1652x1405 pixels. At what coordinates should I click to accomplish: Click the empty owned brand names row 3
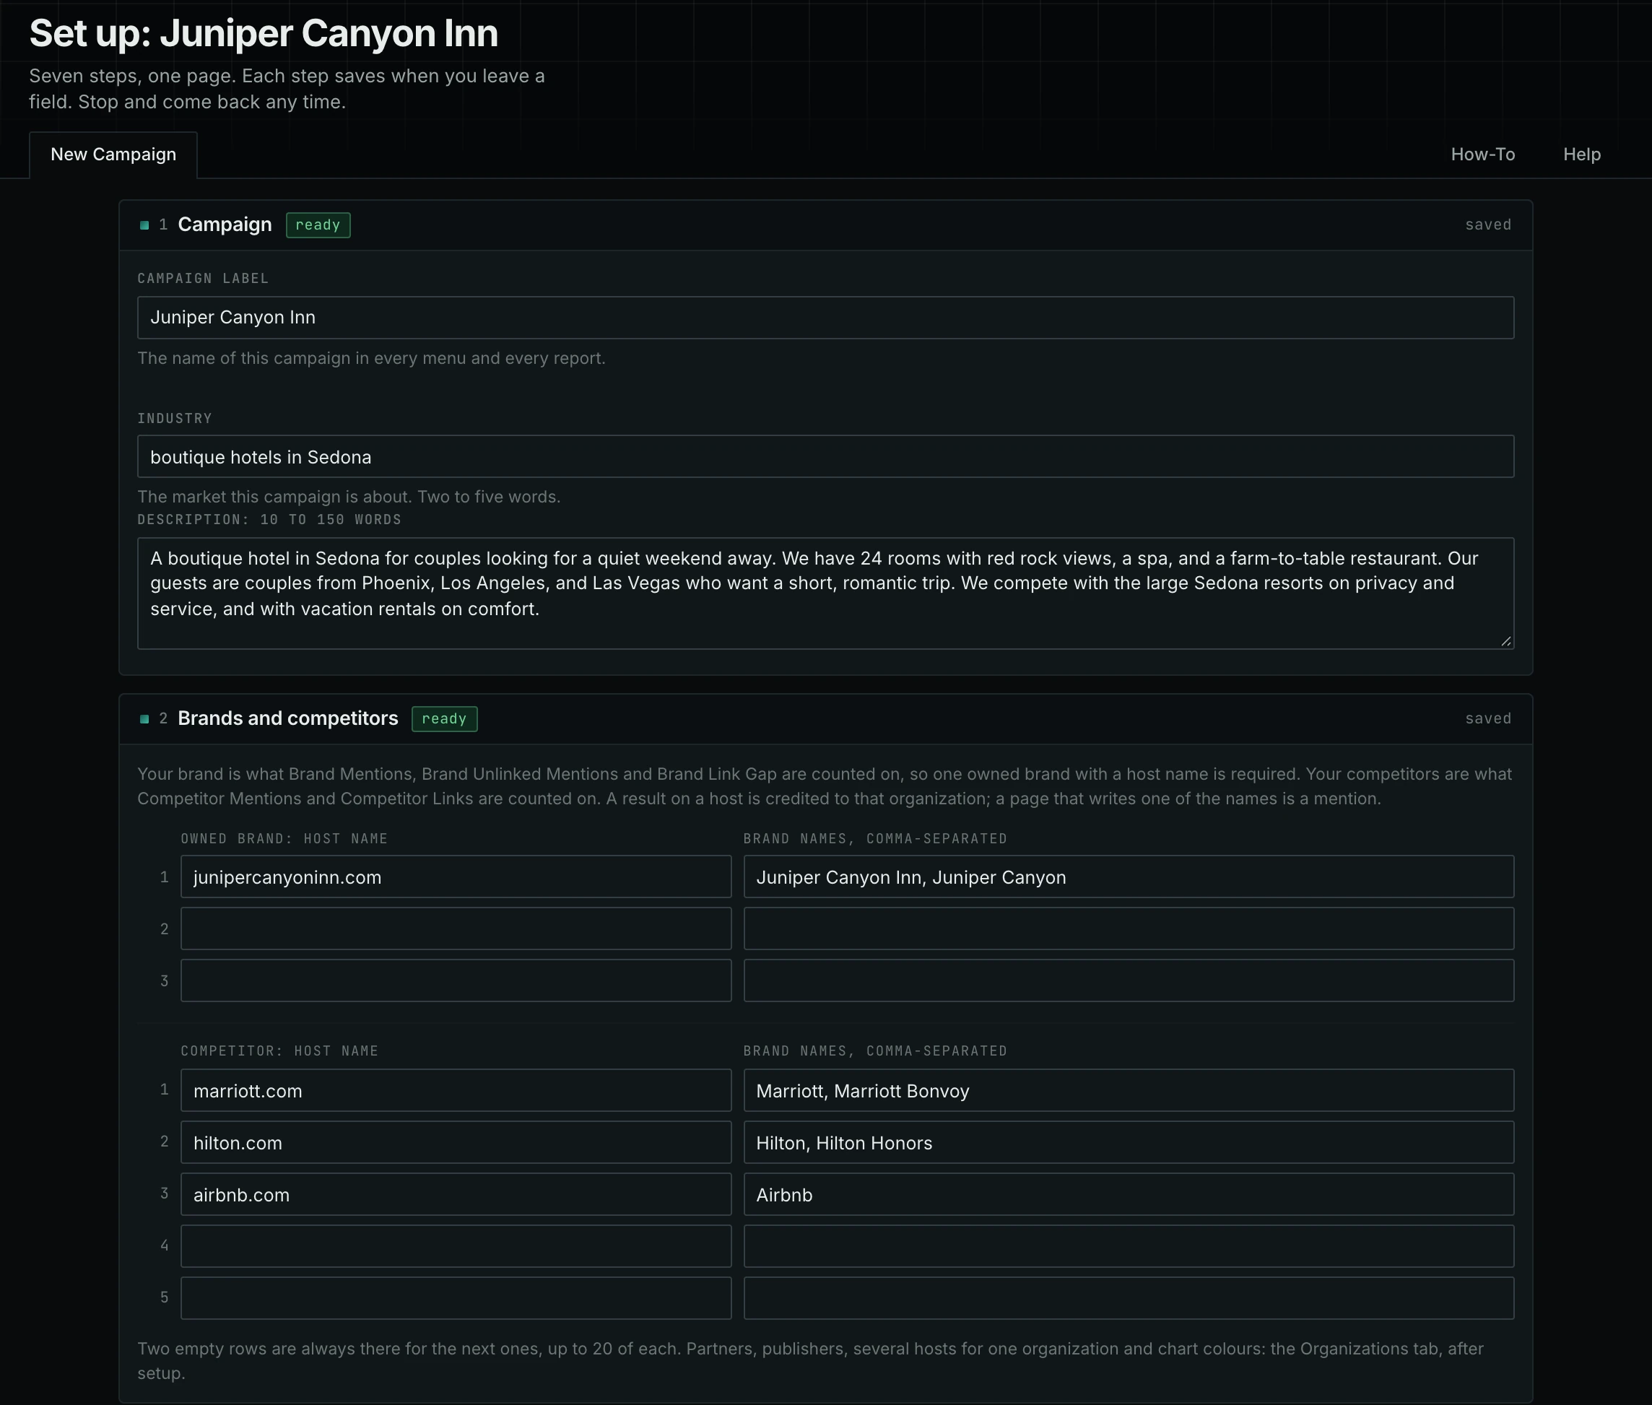click(x=1129, y=980)
